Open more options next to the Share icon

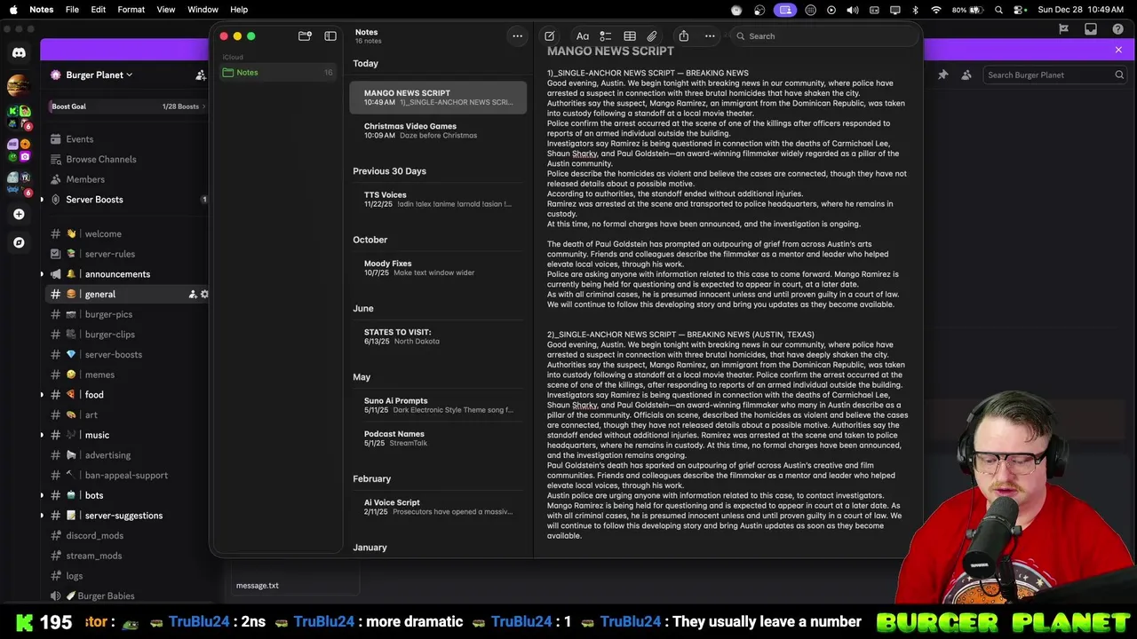click(x=710, y=36)
